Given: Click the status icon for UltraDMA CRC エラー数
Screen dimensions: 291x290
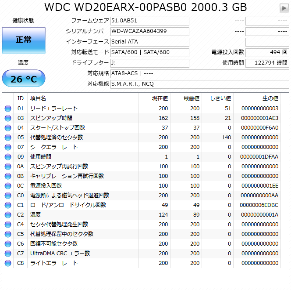Looking at the screenshot, I should [x=8, y=254].
